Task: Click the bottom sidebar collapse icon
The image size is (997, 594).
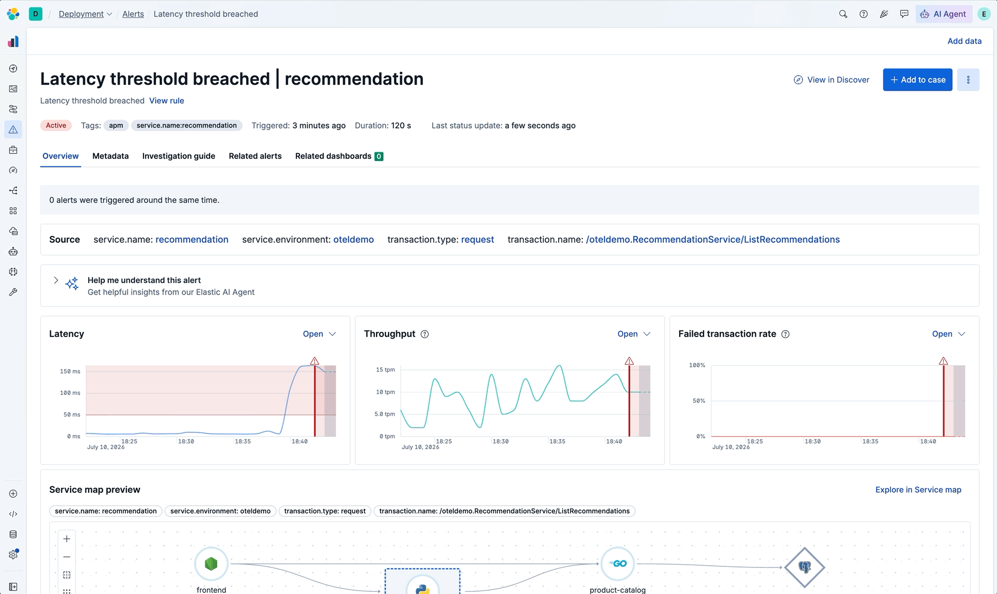Action: [x=13, y=587]
